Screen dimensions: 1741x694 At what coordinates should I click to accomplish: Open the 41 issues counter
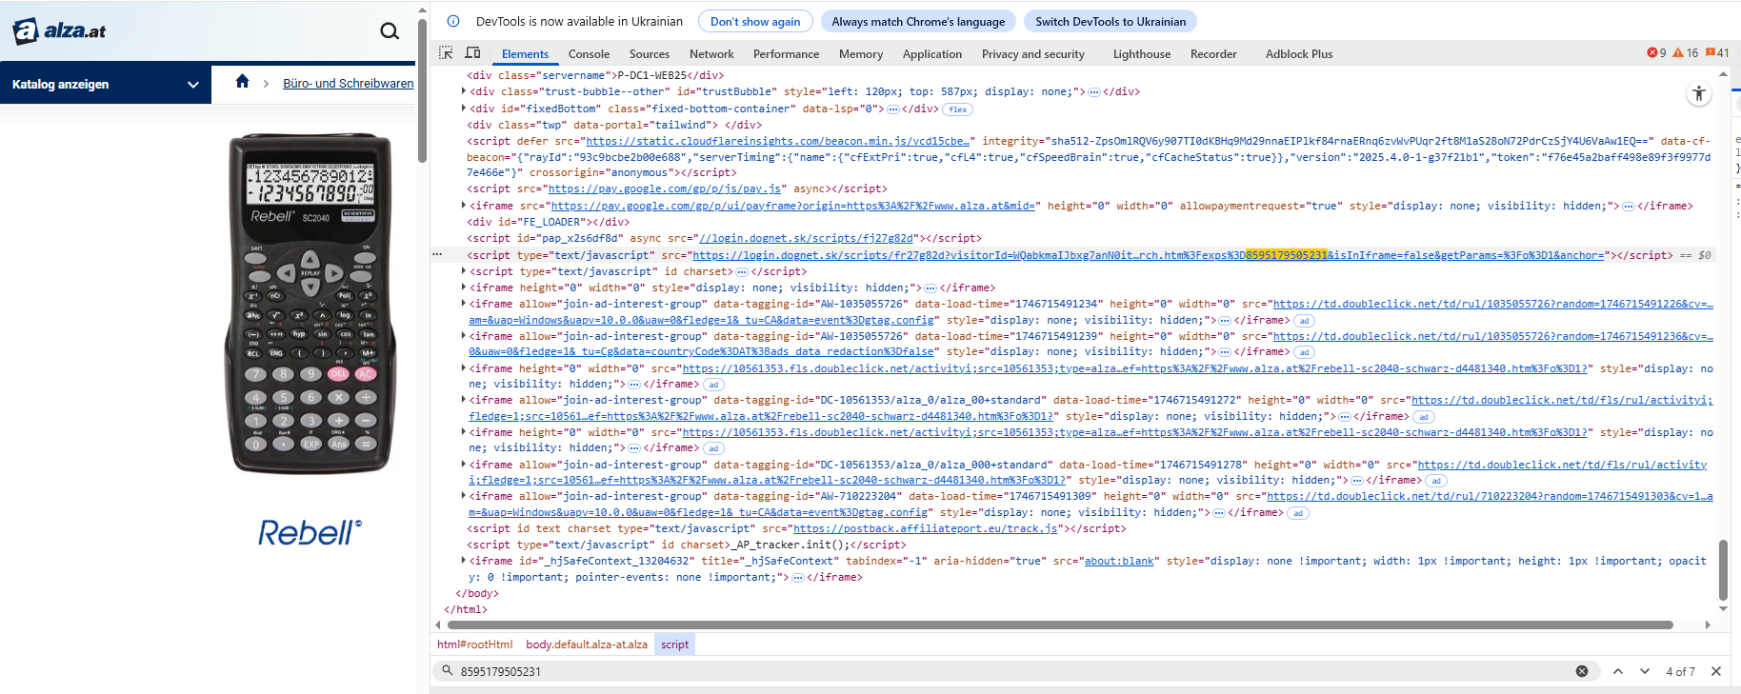click(1717, 53)
